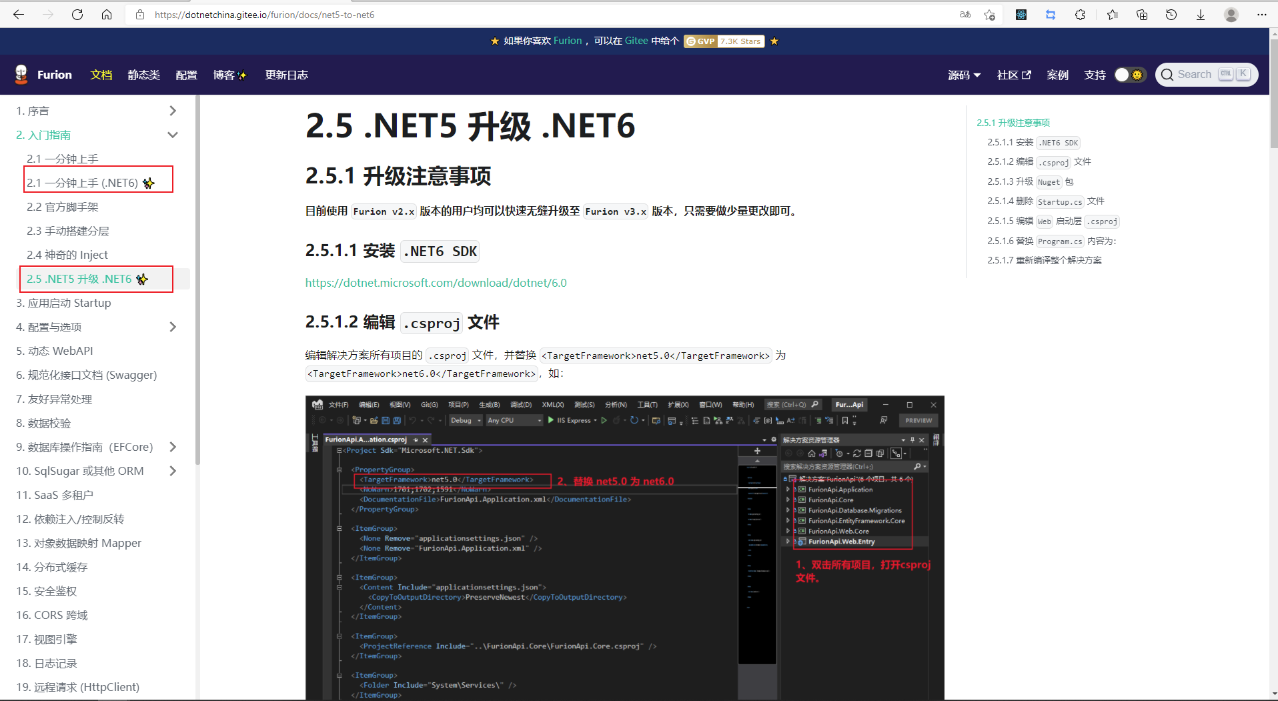Expand the 4. 配置与选项 section

(x=173, y=327)
